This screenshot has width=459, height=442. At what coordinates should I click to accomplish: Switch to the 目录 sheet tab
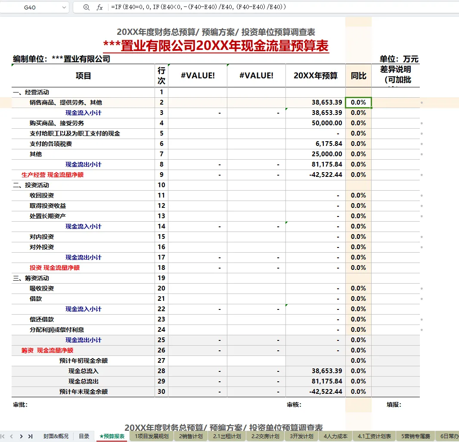click(84, 436)
